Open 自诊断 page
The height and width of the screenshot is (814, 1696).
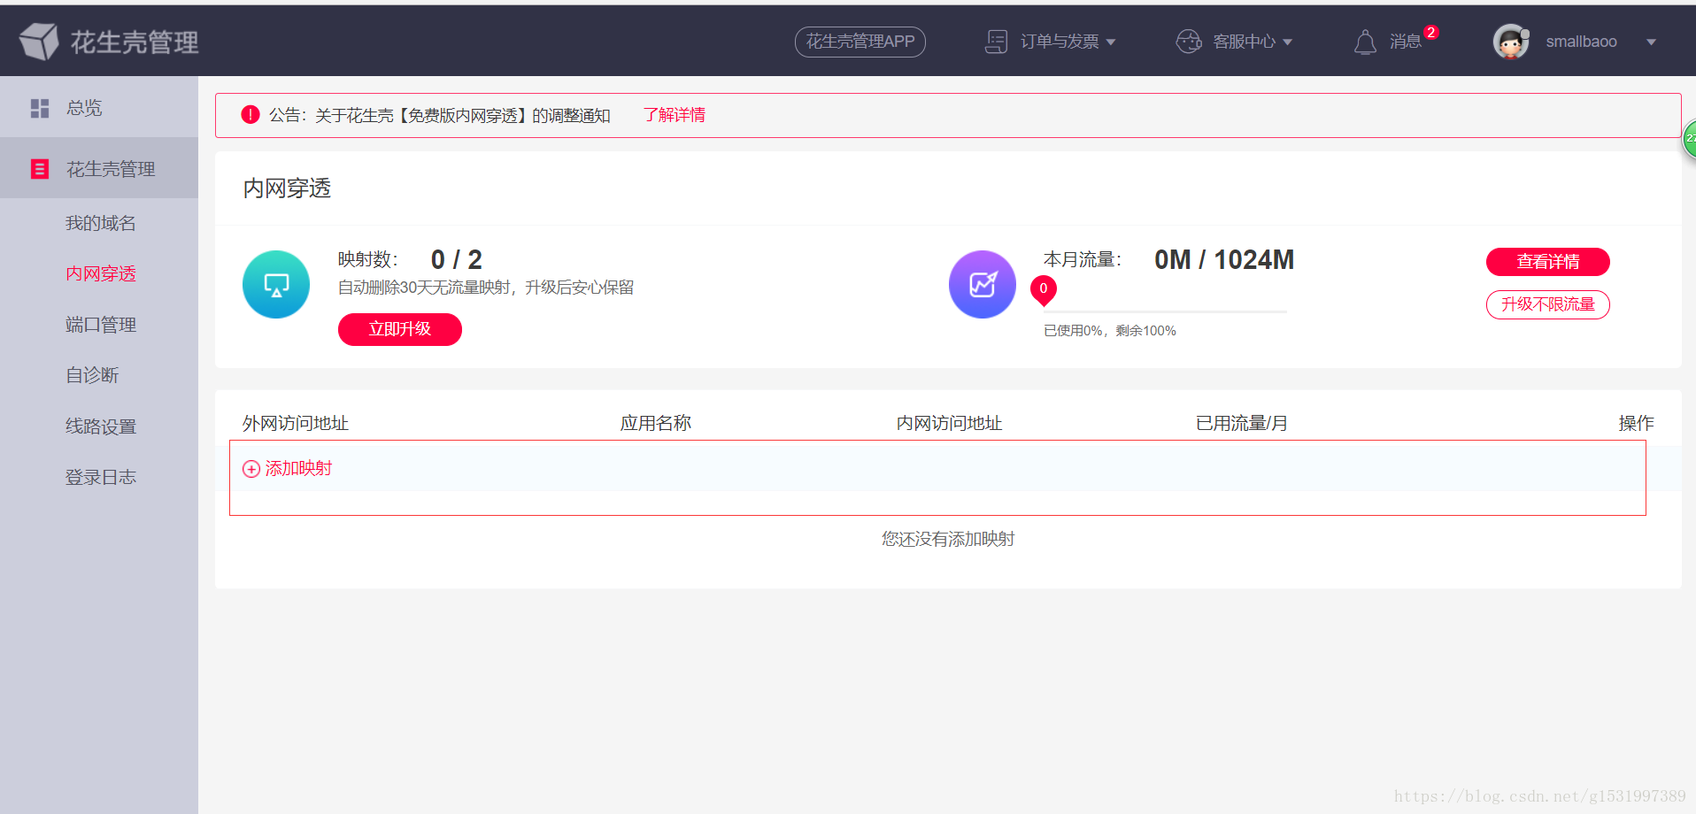(x=92, y=375)
